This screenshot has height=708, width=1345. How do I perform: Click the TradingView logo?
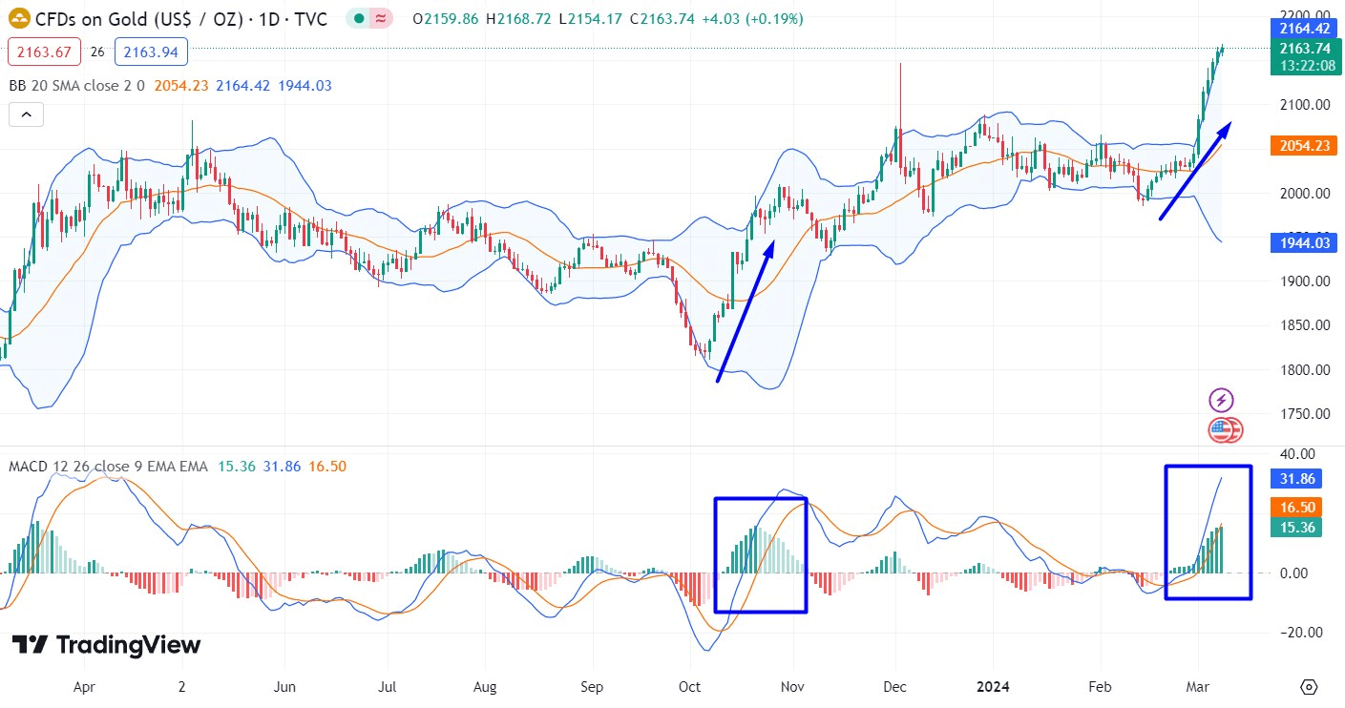(107, 646)
